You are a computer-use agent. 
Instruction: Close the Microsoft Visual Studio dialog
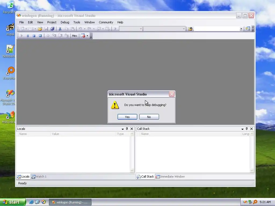tap(172, 94)
